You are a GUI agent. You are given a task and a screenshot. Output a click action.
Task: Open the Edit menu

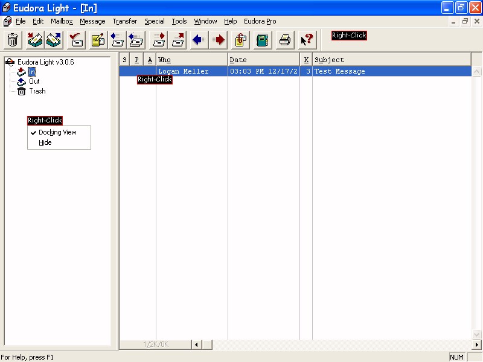point(38,21)
